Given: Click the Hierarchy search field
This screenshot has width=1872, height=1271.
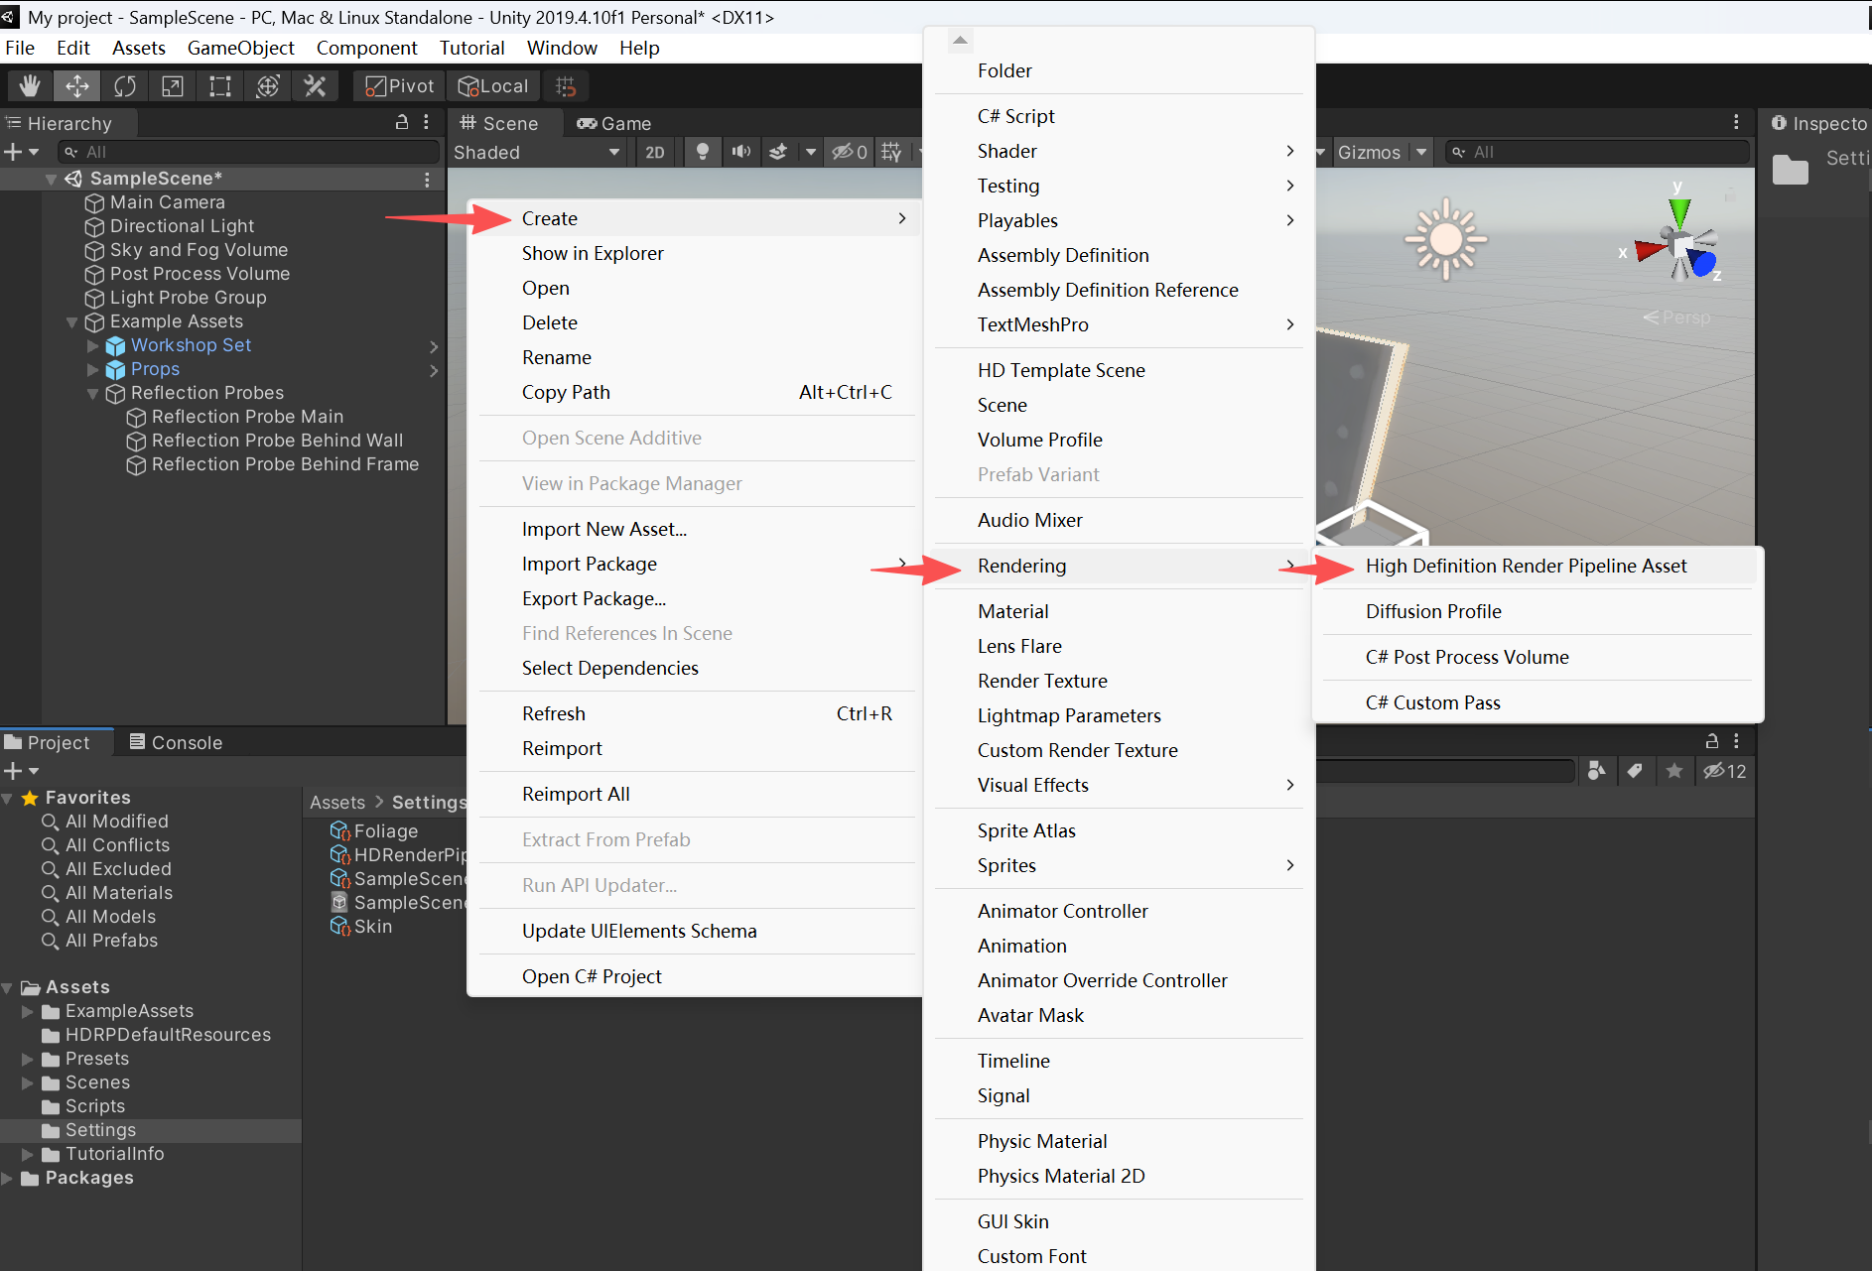Looking at the screenshot, I should (248, 152).
